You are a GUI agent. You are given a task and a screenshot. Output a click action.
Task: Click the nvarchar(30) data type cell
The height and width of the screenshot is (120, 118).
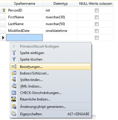[x=60, y=17]
